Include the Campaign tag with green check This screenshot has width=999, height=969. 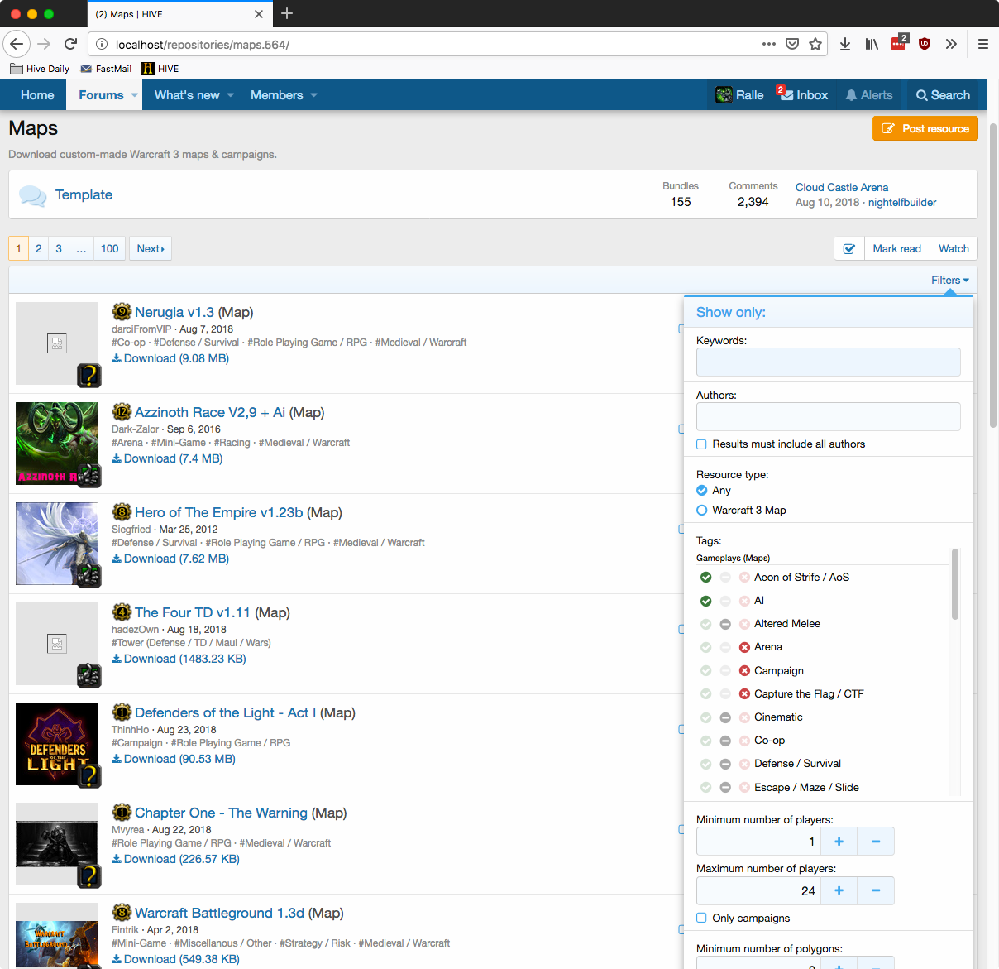click(x=705, y=671)
